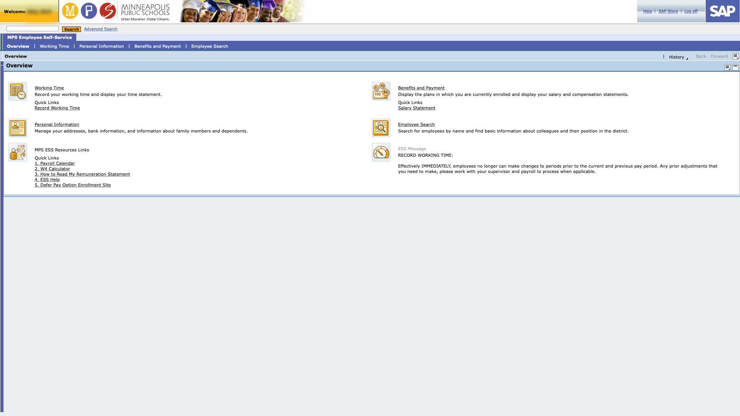
Task: Open How to Read My Remuneration Statement
Action: pyautogui.click(x=82, y=174)
